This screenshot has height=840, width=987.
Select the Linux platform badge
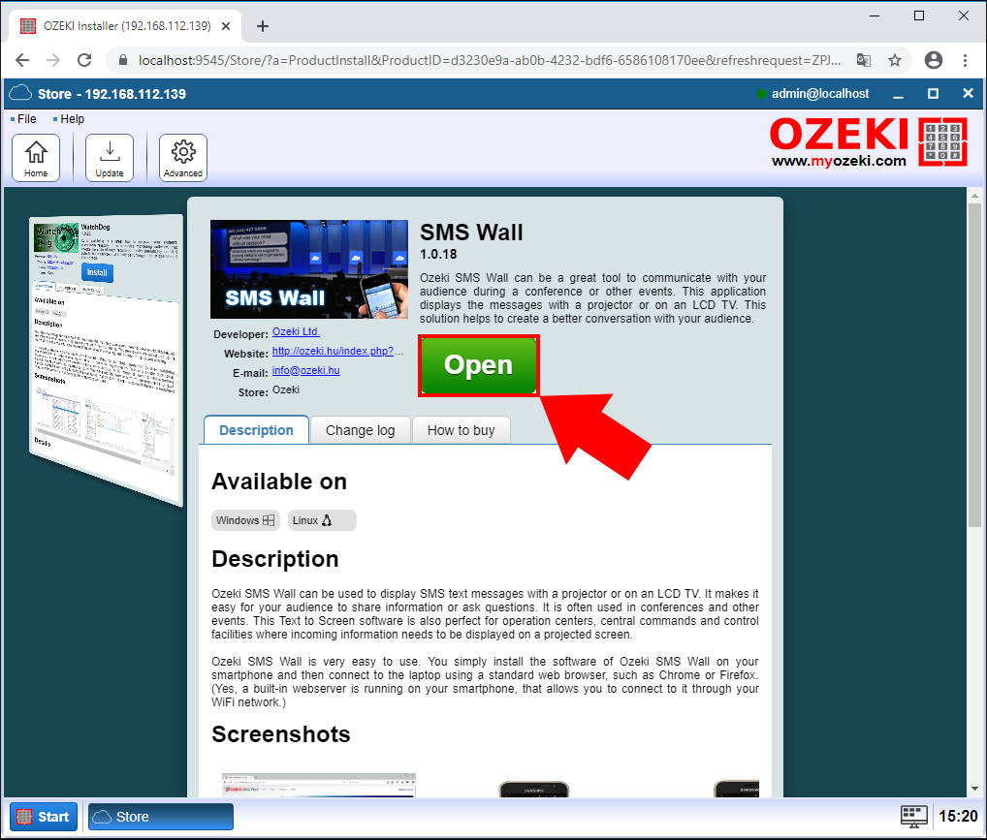[322, 520]
